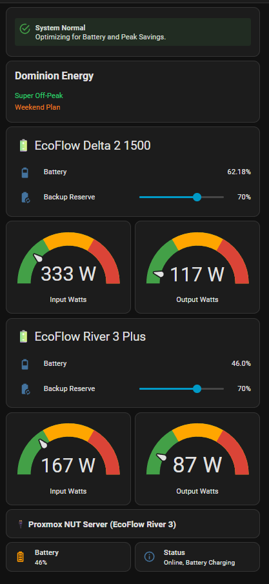Open the Status tile showing Online, Battery Charging

tap(197, 557)
